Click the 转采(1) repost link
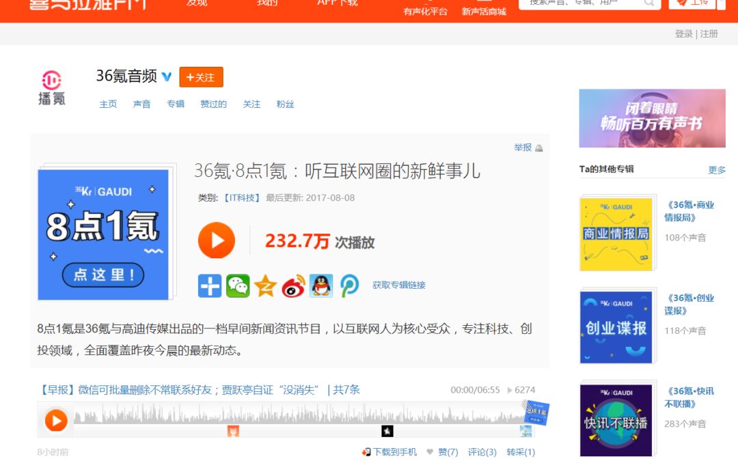Viewport: 738px width, 461px height. pyautogui.click(x=521, y=452)
